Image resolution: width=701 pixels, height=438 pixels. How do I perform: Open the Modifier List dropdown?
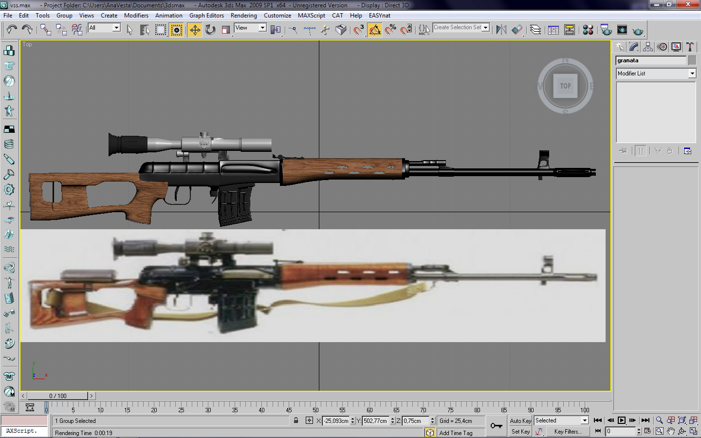[x=692, y=73]
